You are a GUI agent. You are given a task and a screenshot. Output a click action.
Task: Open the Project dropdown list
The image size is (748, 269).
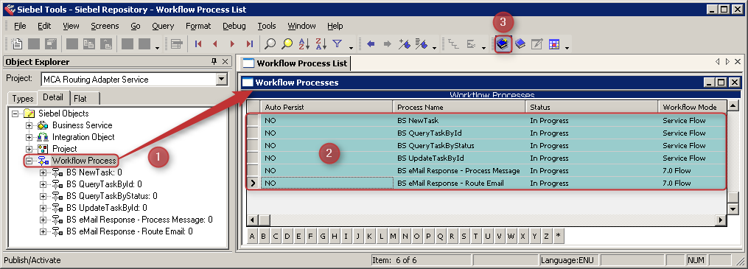(x=221, y=79)
